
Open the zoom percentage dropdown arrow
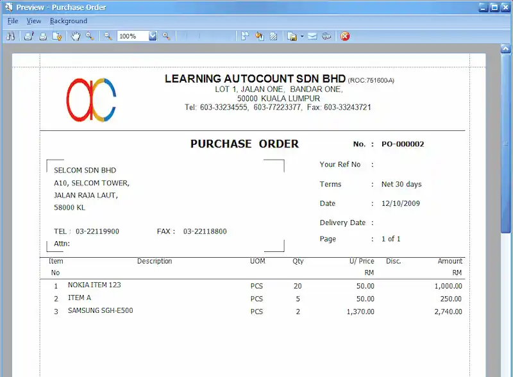point(153,36)
